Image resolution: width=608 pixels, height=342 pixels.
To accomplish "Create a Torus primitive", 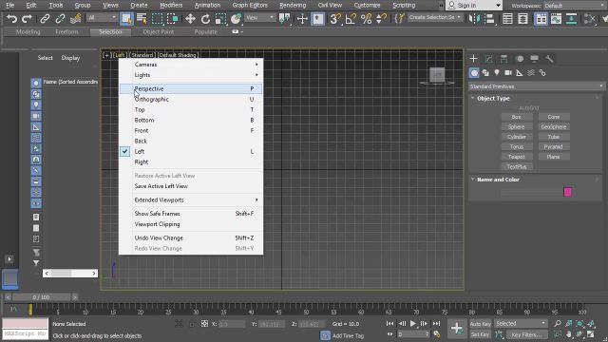I will pyautogui.click(x=516, y=146).
